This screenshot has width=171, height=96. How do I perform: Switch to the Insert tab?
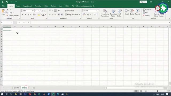tap(18, 6)
